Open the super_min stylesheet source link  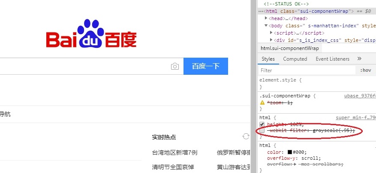tap(356, 117)
